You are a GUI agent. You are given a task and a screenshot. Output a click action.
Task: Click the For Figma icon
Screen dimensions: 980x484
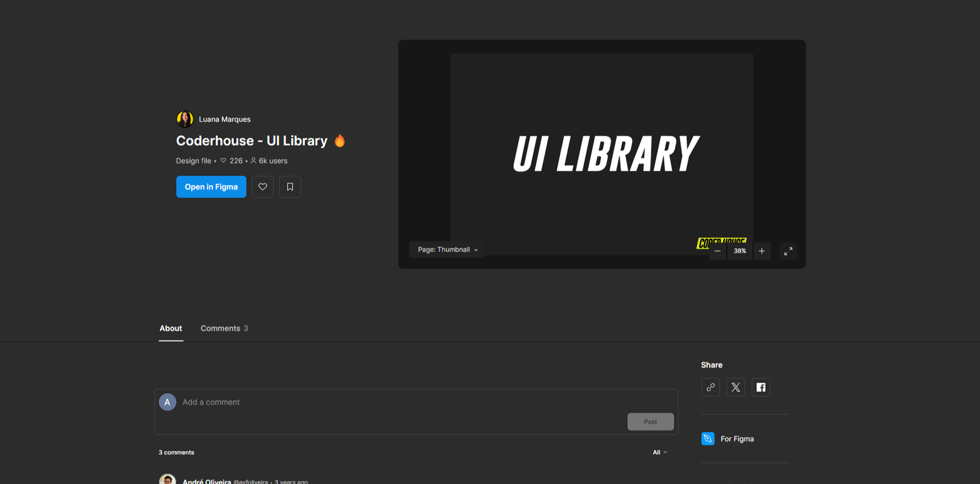click(x=708, y=439)
